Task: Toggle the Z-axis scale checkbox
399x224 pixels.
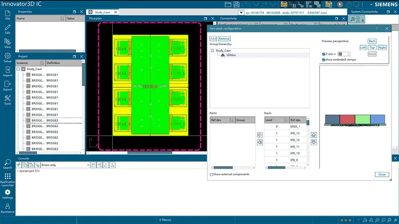Action: click(x=324, y=54)
